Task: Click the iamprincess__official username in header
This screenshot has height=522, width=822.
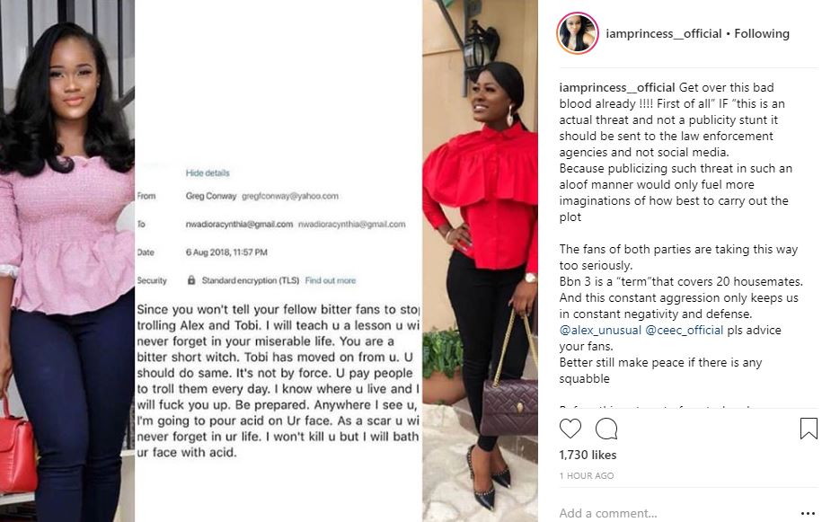Action: pos(664,33)
